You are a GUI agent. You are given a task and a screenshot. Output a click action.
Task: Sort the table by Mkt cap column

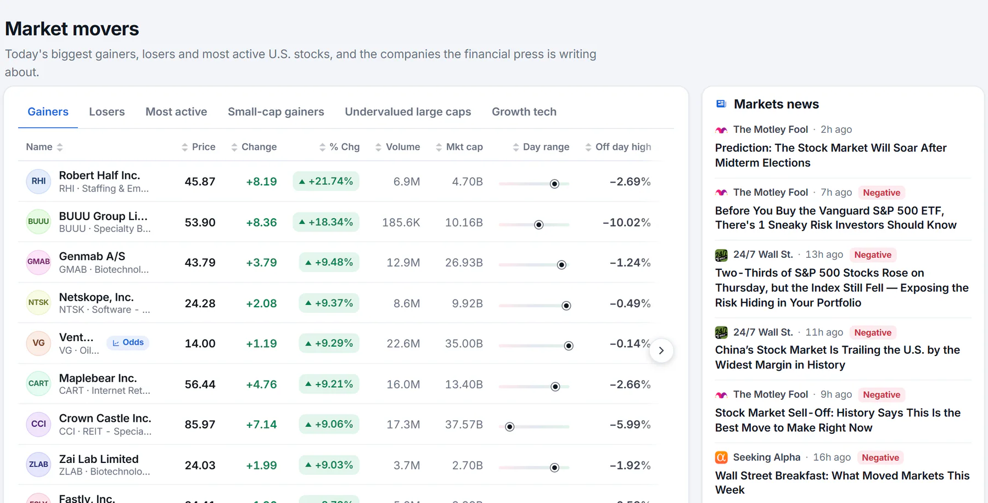(x=459, y=147)
